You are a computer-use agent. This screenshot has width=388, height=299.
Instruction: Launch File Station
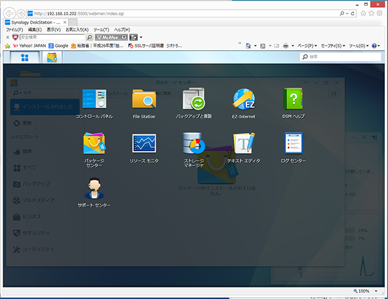(x=144, y=104)
